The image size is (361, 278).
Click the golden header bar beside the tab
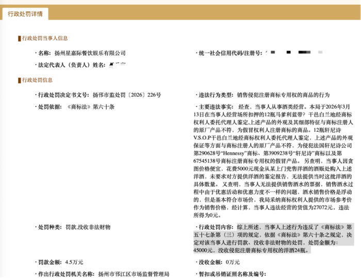point(204,12)
